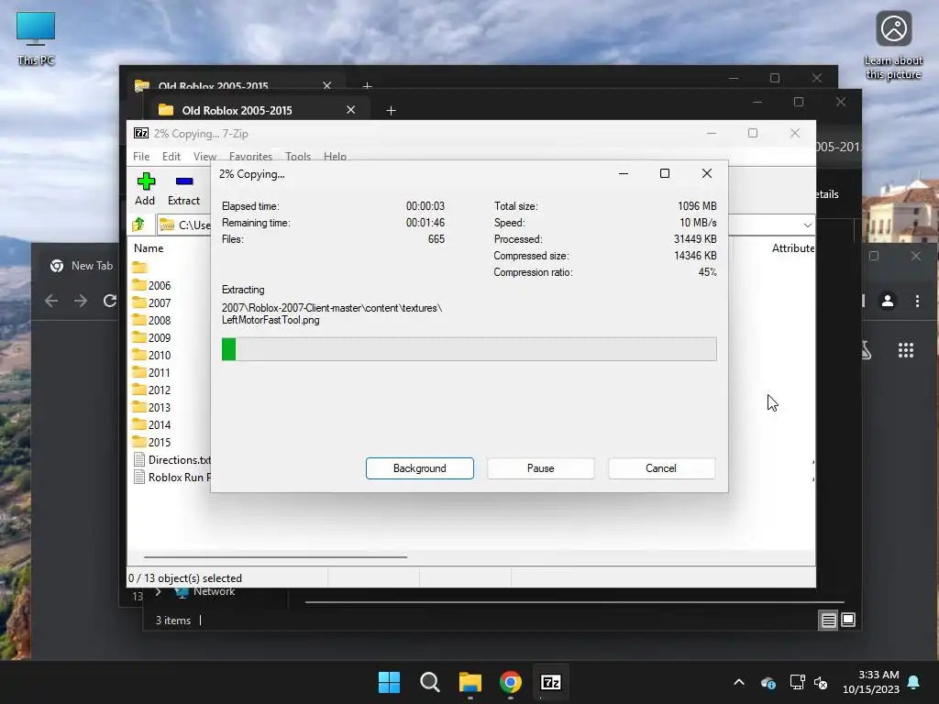Viewport: 939px width, 704px height.
Task: Select the 2008 folder in 7-Zip
Action: [x=151, y=320]
